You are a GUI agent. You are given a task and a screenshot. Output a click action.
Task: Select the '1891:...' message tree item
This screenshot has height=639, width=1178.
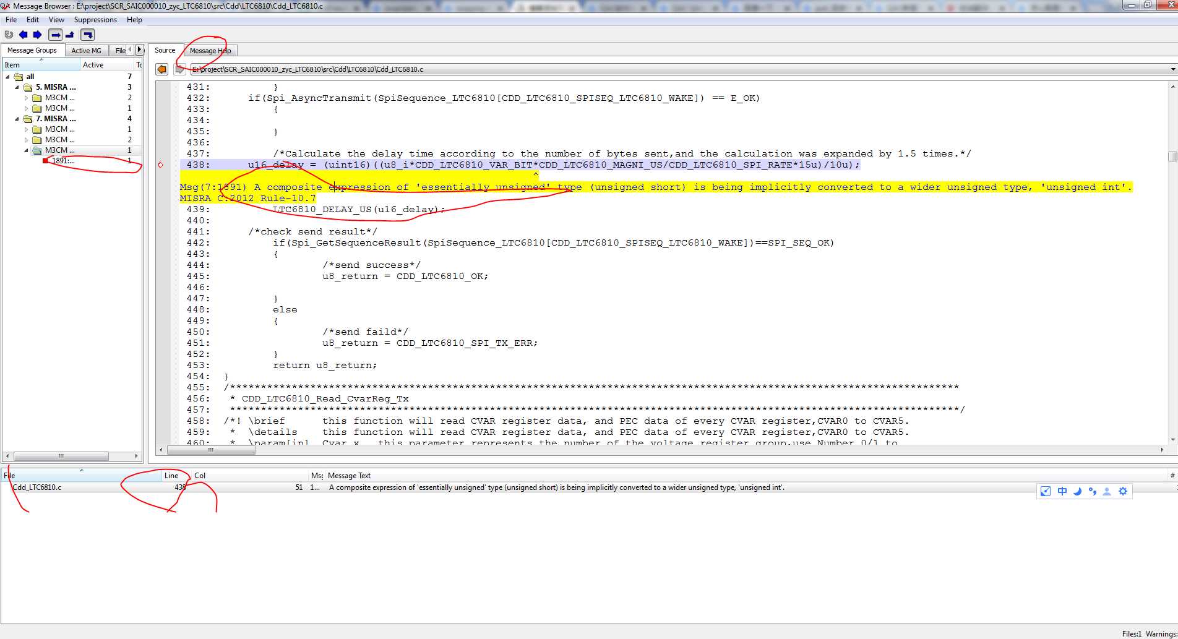[63, 161]
